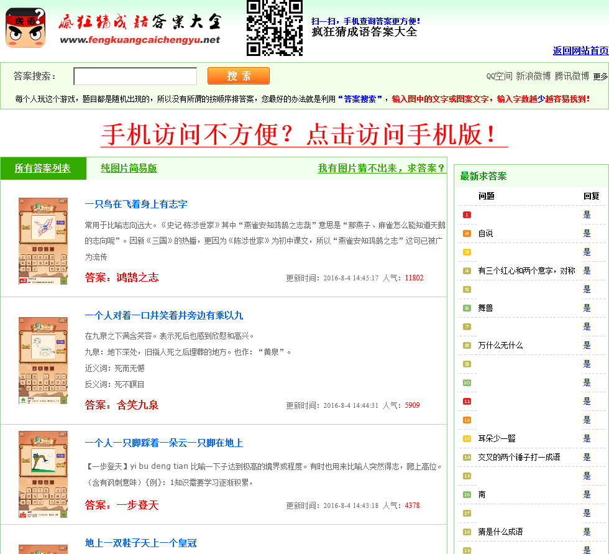The height and width of the screenshot is (554, 609).
Task: Click sidebar question 有三个红心和两个意字，对称
Action: [x=526, y=271]
